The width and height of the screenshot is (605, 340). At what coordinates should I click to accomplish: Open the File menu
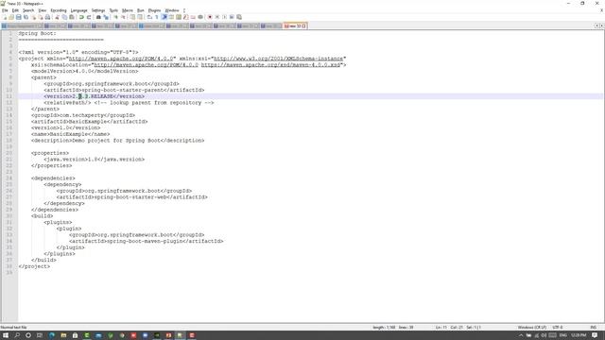click(5, 10)
